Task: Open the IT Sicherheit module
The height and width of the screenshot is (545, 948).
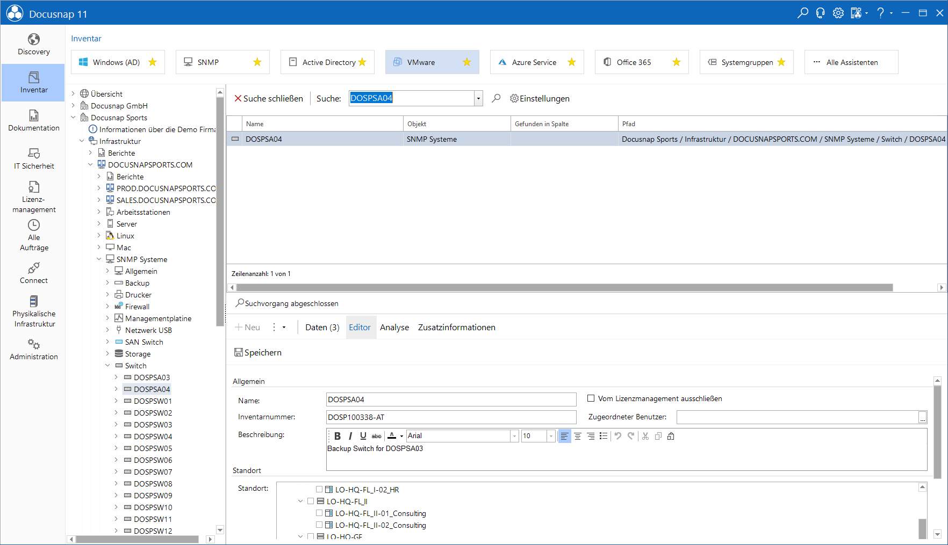Action: click(33, 159)
